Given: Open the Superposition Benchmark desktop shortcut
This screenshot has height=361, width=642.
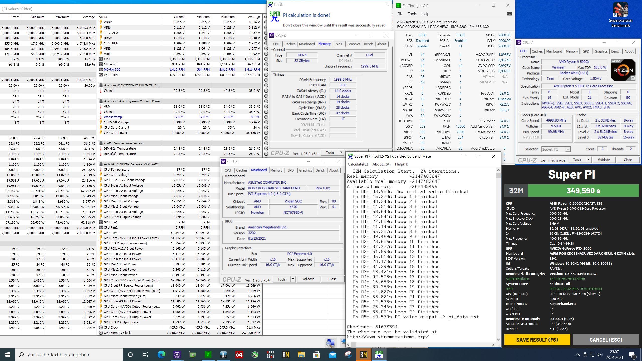Looking at the screenshot, I should [x=621, y=15].
